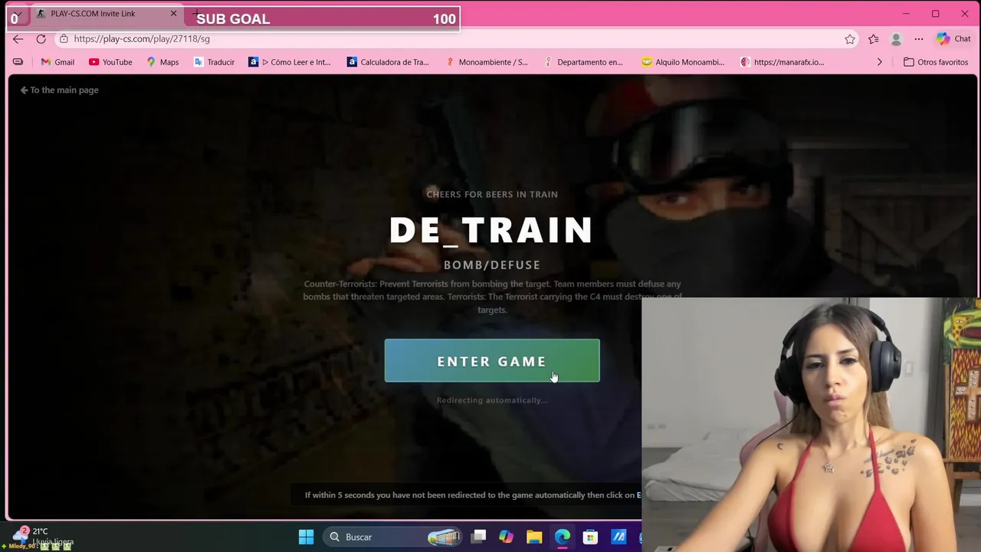This screenshot has width=981, height=552.
Task: Switch to Microsoft Edge in taskbar
Action: 563,537
